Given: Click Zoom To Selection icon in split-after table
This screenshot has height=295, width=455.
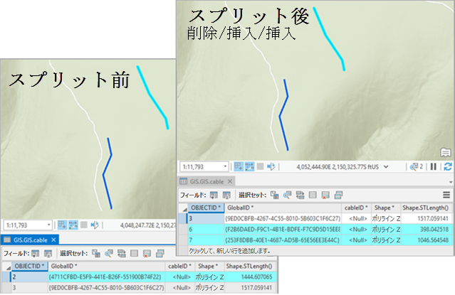Looking at the screenshot, I should (288, 194).
